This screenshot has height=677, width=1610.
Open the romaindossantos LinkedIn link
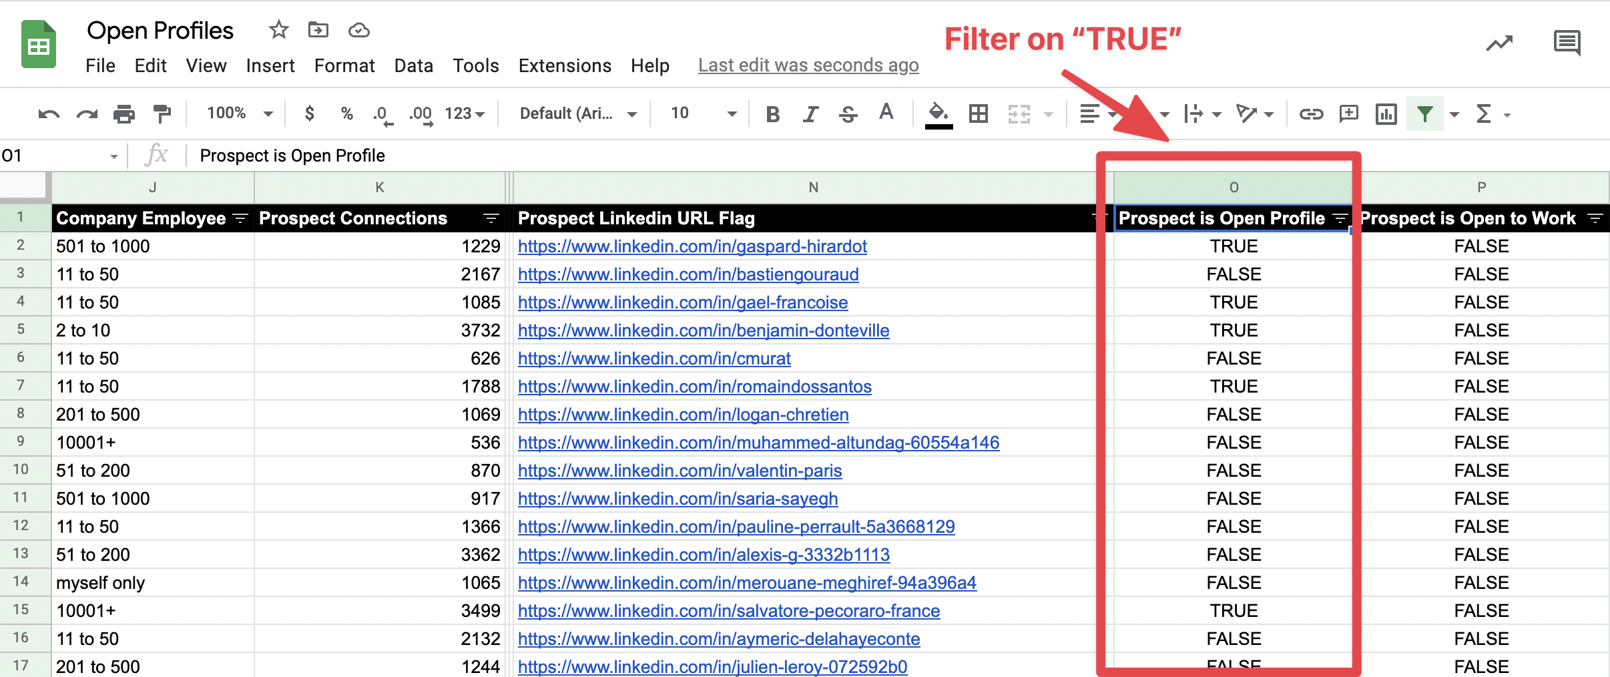point(695,387)
